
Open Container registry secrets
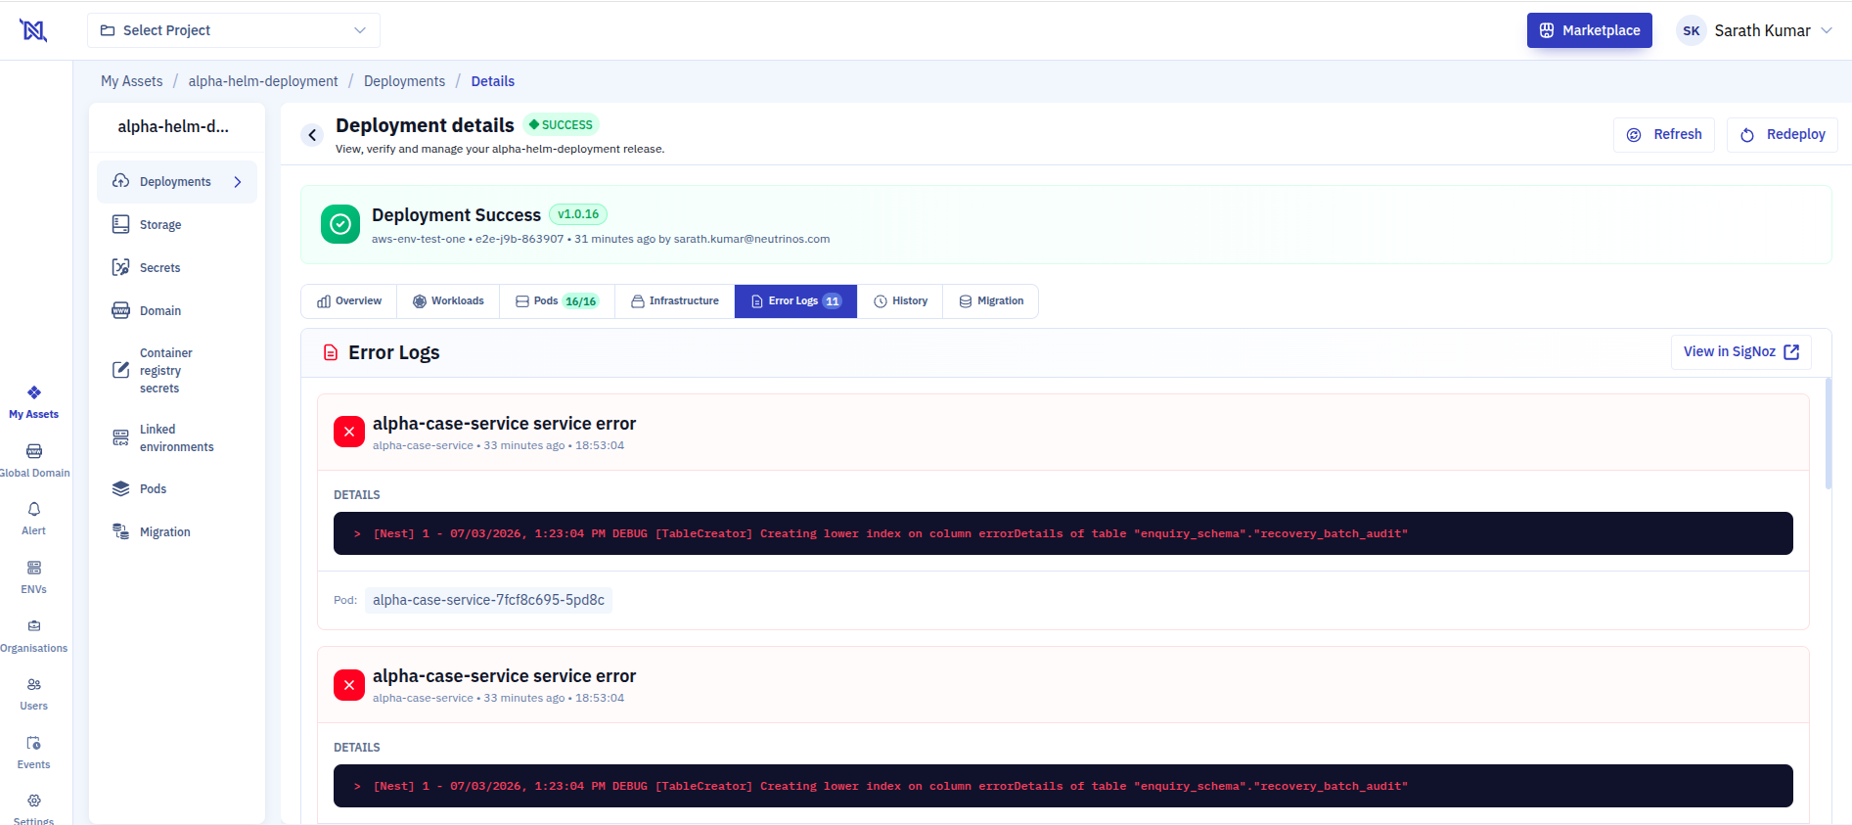177,370
